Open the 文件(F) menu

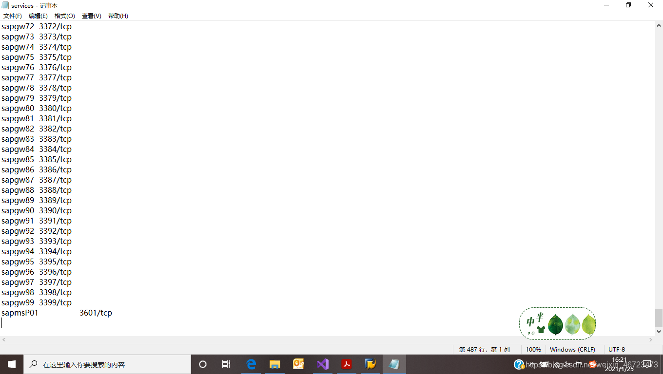(13, 16)
